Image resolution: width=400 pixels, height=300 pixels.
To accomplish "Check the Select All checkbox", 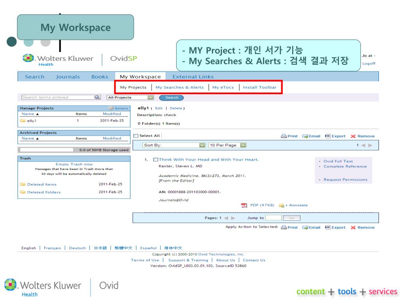I will click(x=136, y=136).
